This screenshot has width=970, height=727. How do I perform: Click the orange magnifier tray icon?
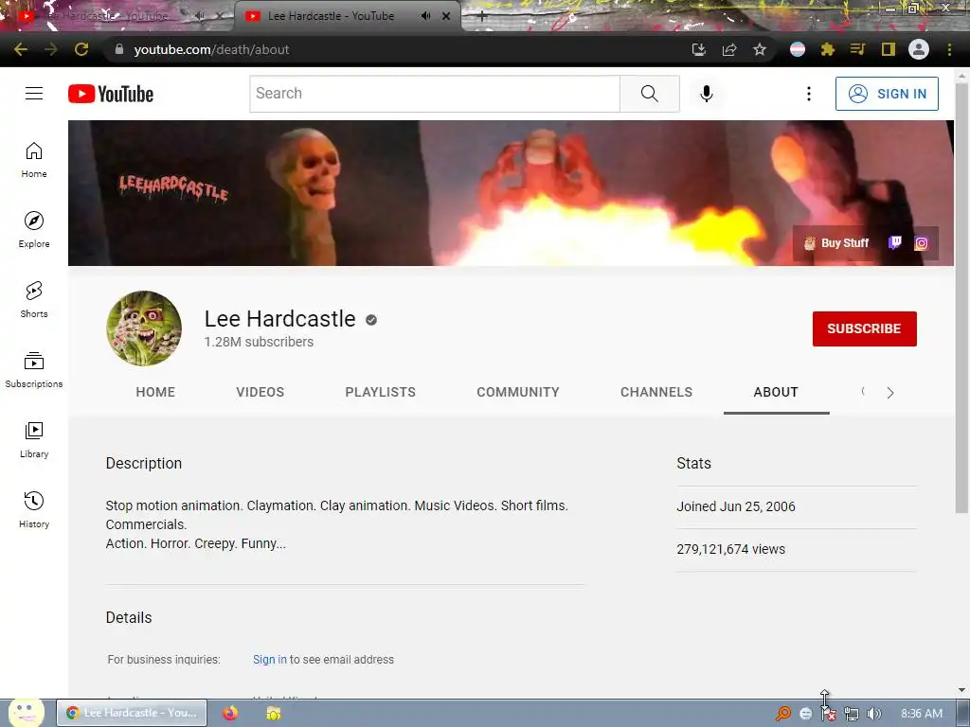coord(782,714)
